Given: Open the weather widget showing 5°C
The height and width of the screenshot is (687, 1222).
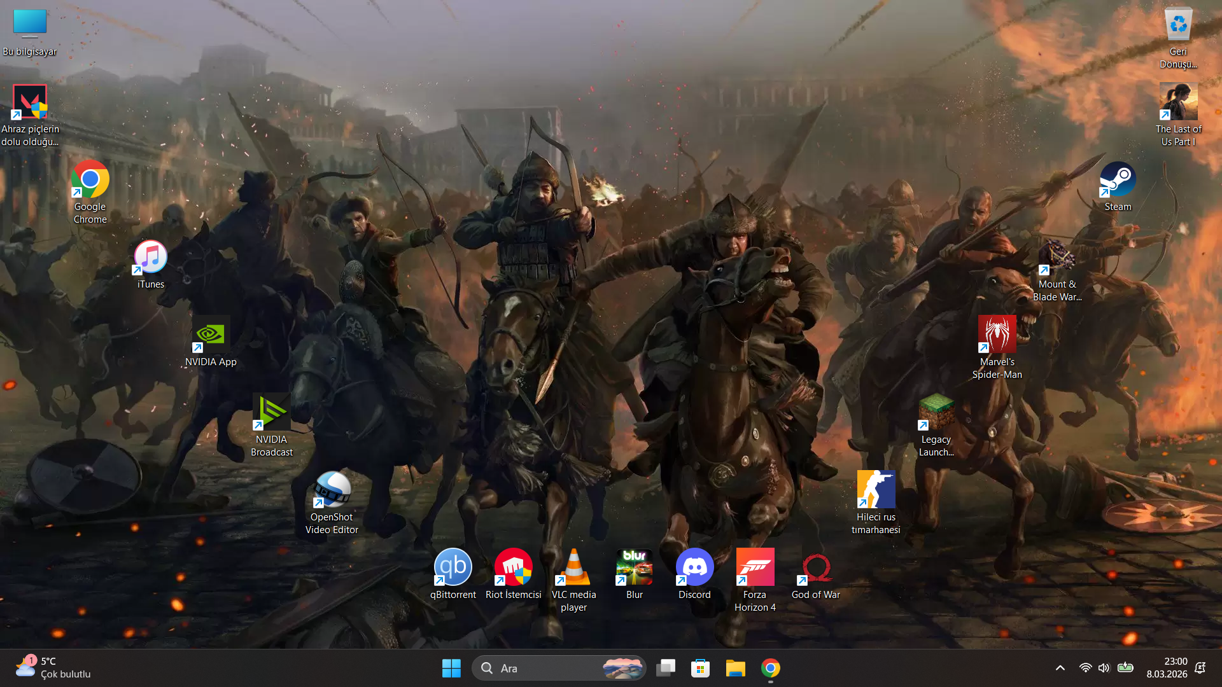Looking at the screenshot, I should pos(53,668).
